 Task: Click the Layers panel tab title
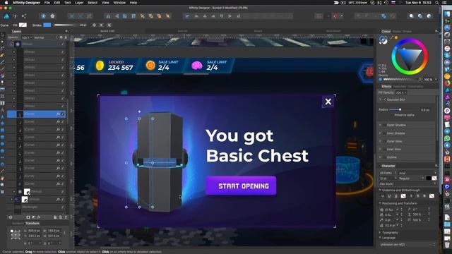coord(16,31)
